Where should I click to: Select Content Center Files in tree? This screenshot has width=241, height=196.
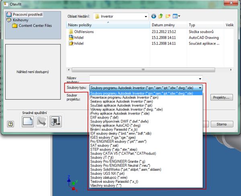(x=35, y=26)
